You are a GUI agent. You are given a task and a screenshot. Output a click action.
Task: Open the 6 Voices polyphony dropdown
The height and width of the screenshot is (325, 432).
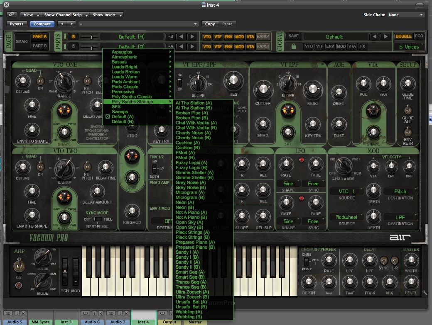pyautogui.click(x=409, y=47)
